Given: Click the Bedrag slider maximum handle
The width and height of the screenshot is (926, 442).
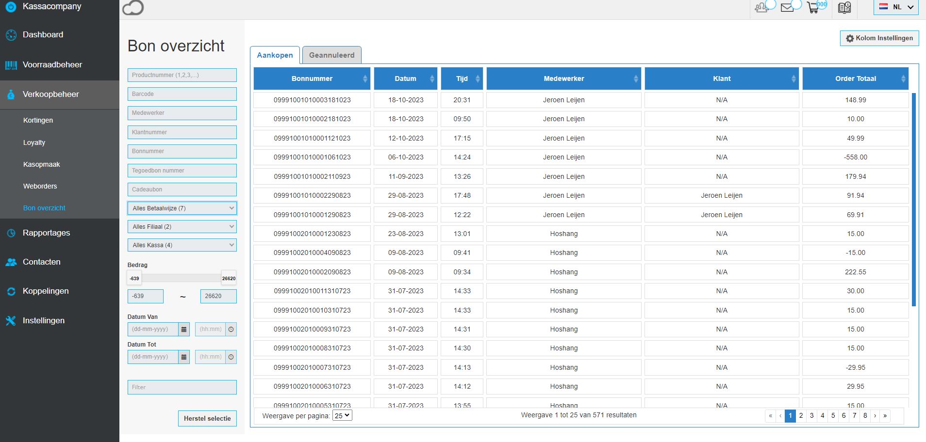Looking at the screenshot, I should (x=229, y=278).
